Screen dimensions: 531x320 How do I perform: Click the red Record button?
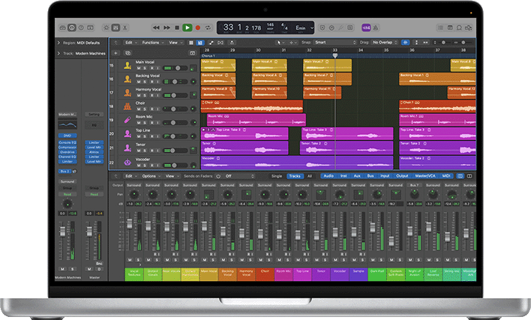tap(198, 28)
